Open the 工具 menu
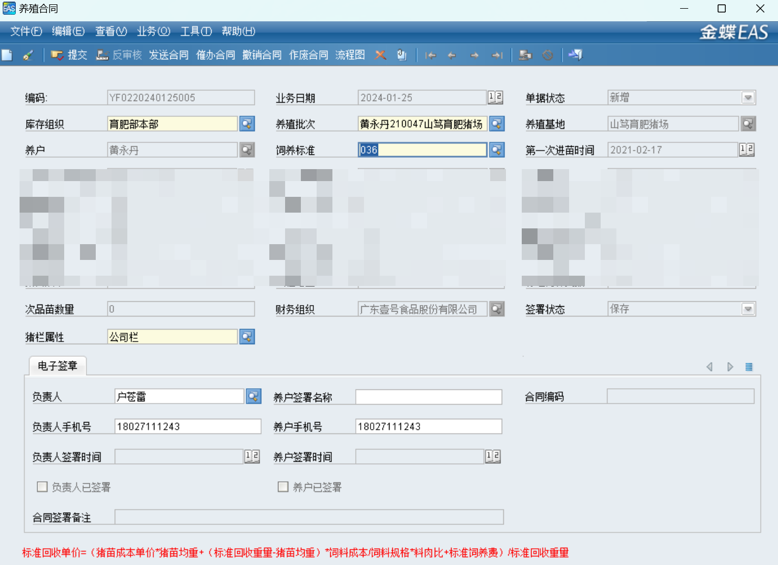This screenshot has height=565, width=778. point(196,31)
